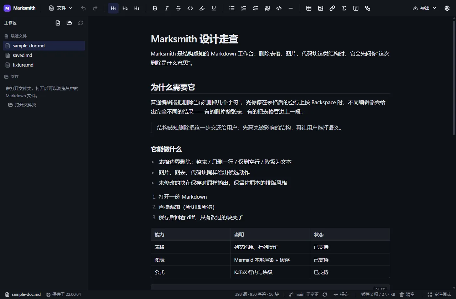The height and width of the screenshot is (299, 456).
Task: Toggle underline formatting
Action: point(214,8)
